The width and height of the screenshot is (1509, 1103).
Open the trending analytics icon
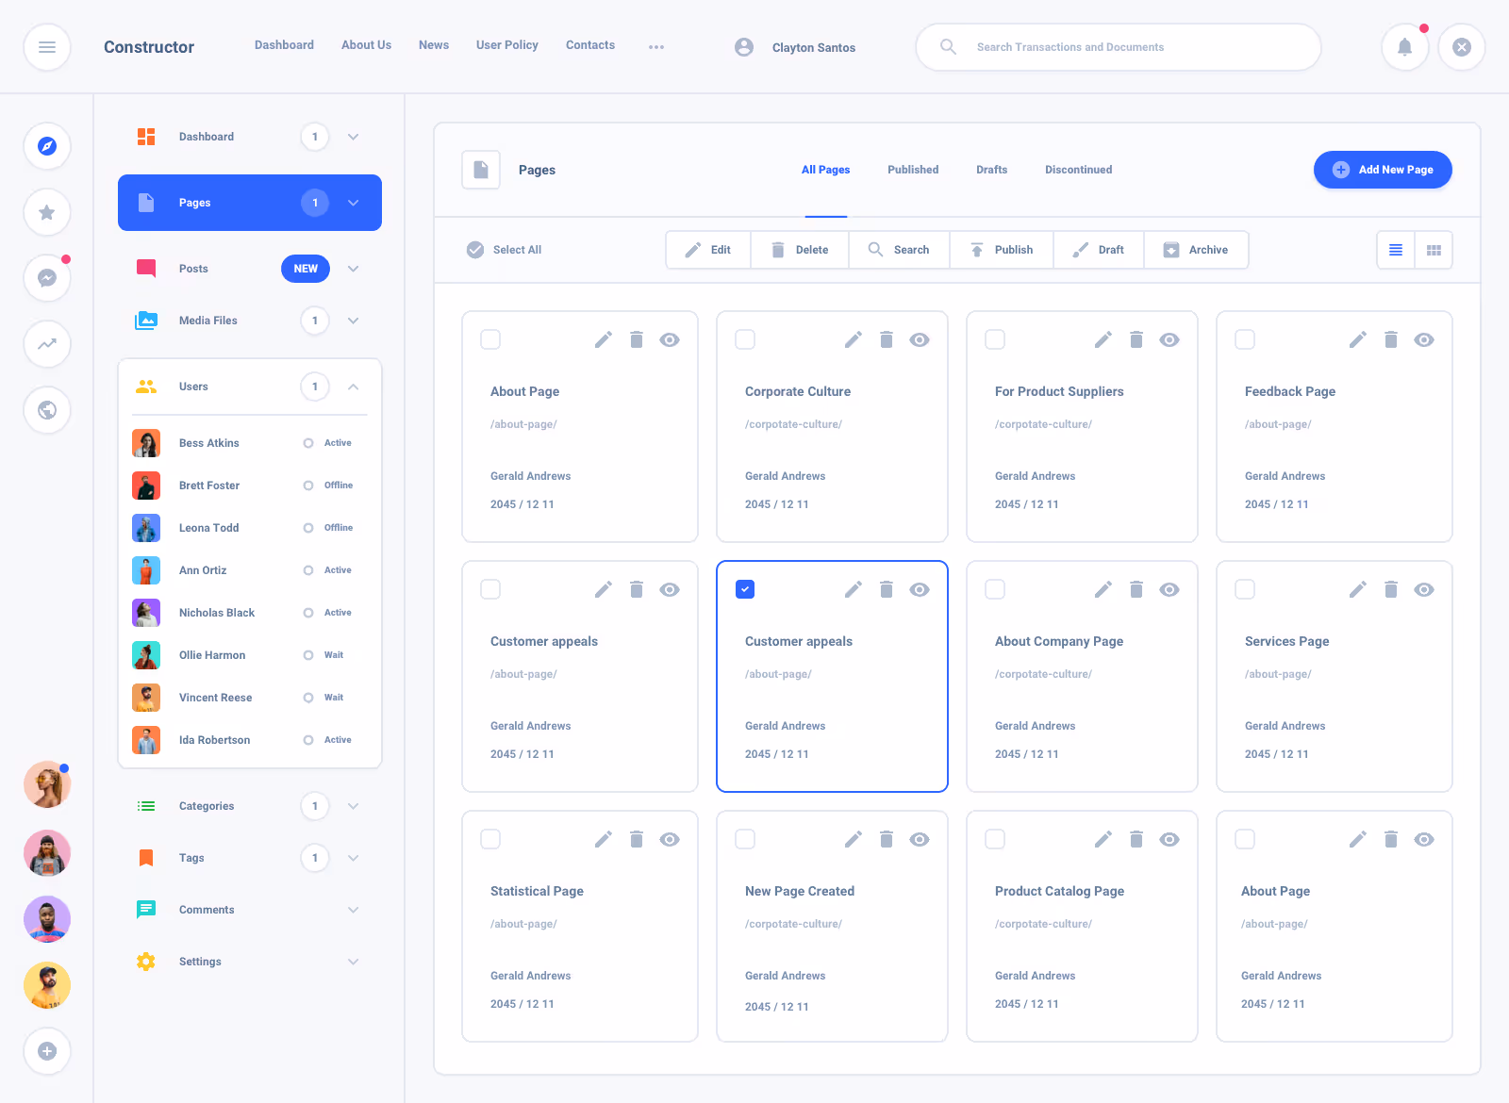coord(47,344)
